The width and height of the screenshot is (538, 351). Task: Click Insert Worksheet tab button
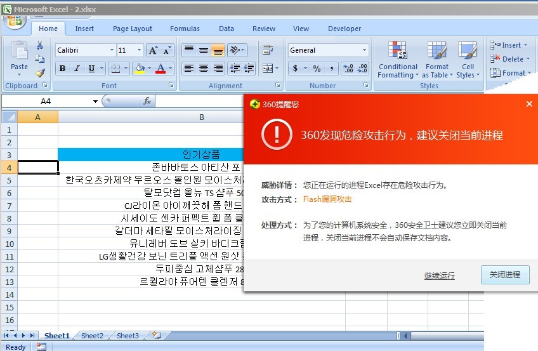[157, 335]
